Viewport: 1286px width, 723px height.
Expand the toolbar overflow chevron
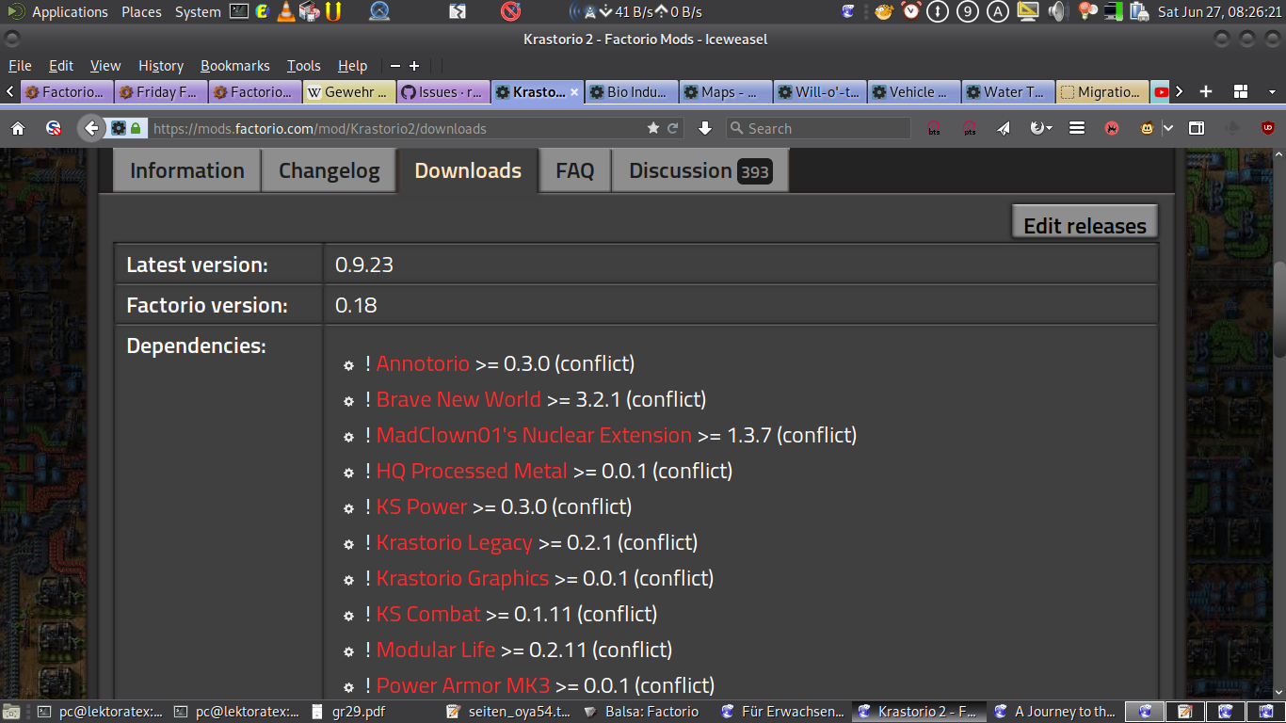pos(1168,128)
